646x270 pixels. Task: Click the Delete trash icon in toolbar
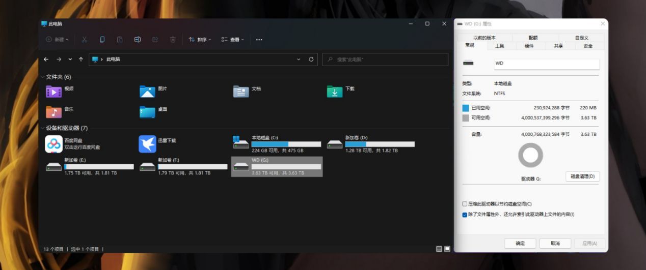[x=173, y=40]
